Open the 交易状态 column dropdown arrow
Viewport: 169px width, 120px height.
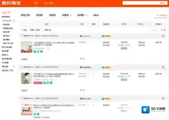pyautogui.click(x=148, y=24)
